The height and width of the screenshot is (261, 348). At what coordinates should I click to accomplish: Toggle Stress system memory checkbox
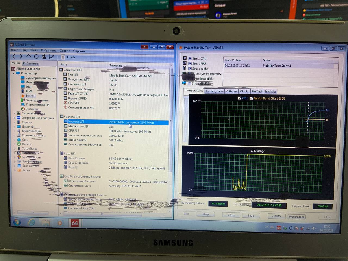[190, 73]
